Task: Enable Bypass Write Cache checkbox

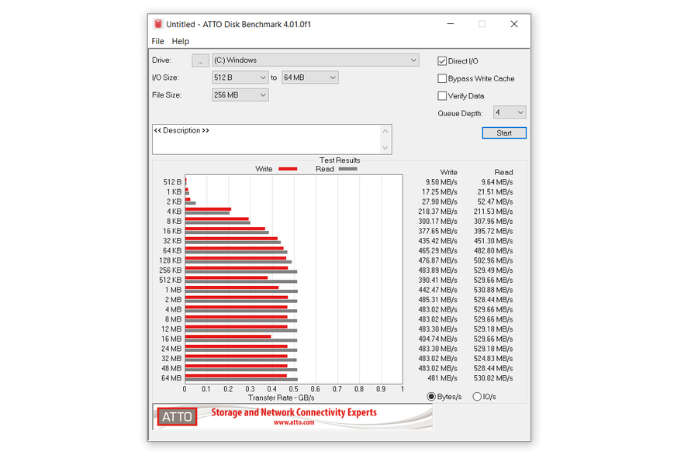Action: coord(442,78)
